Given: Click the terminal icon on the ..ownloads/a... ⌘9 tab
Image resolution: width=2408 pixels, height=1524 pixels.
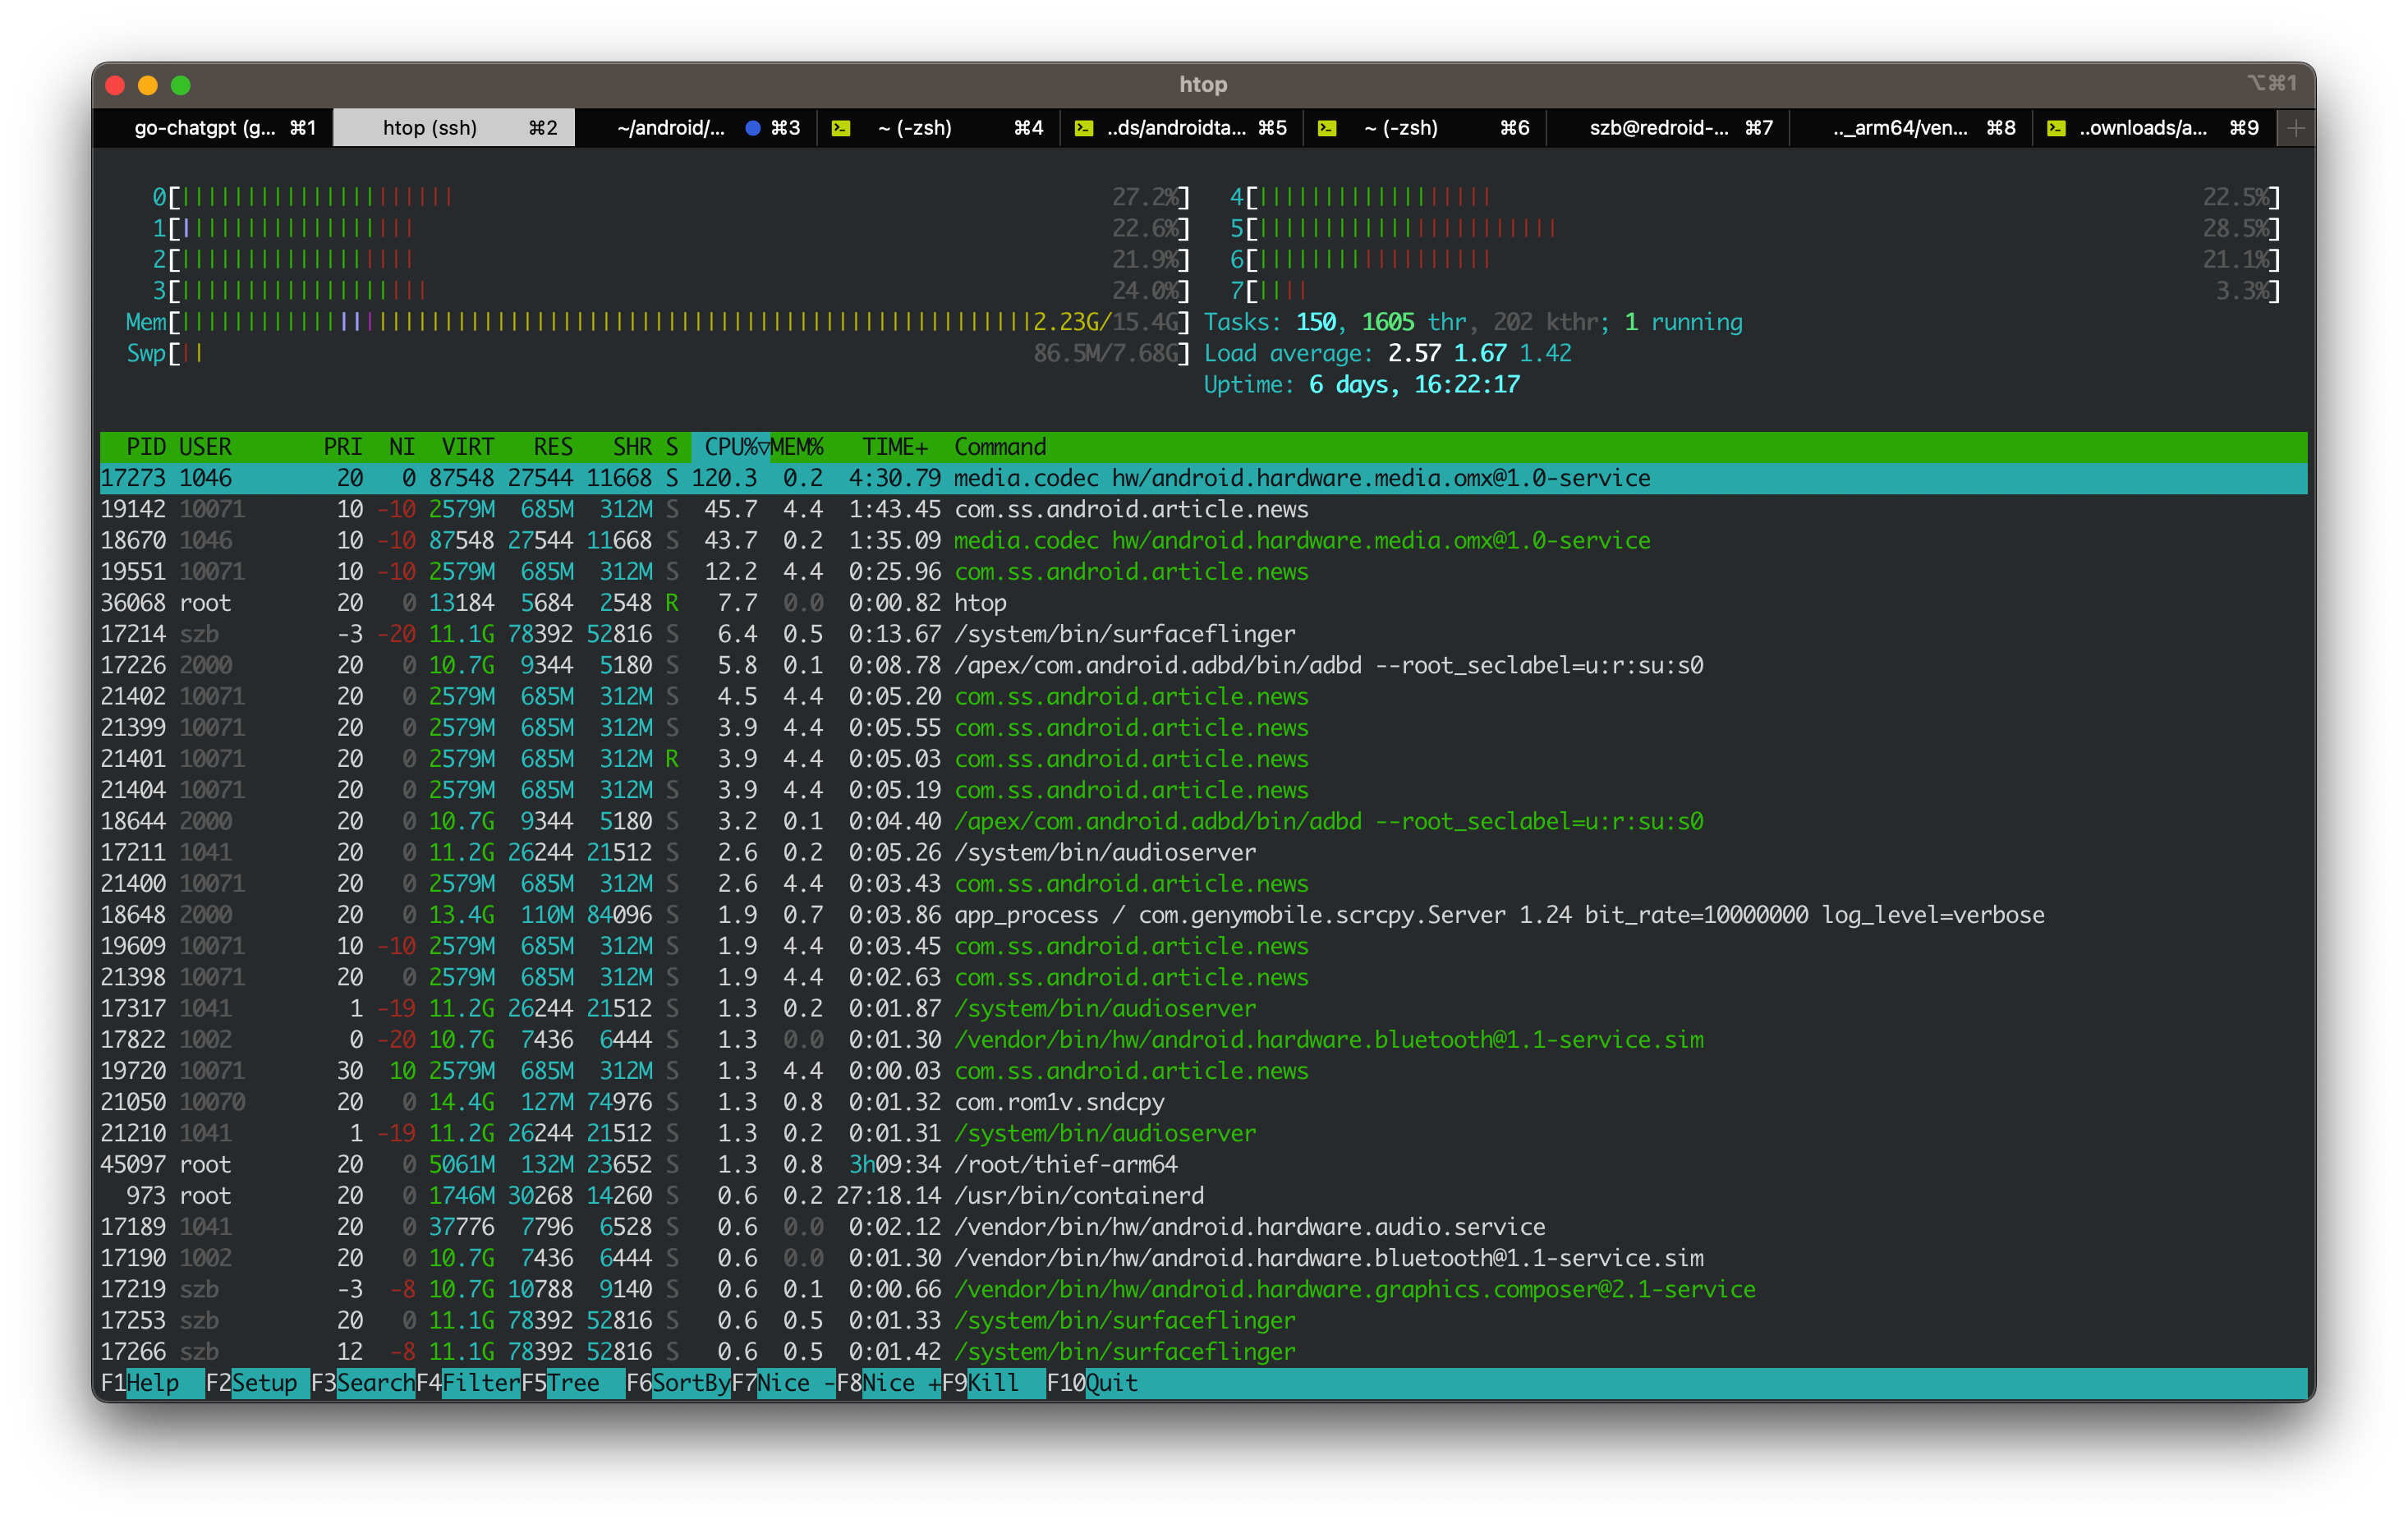Looking at the screenshot, I should coord(2057,128).
